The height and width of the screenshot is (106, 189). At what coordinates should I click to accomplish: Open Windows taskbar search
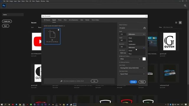5,105
